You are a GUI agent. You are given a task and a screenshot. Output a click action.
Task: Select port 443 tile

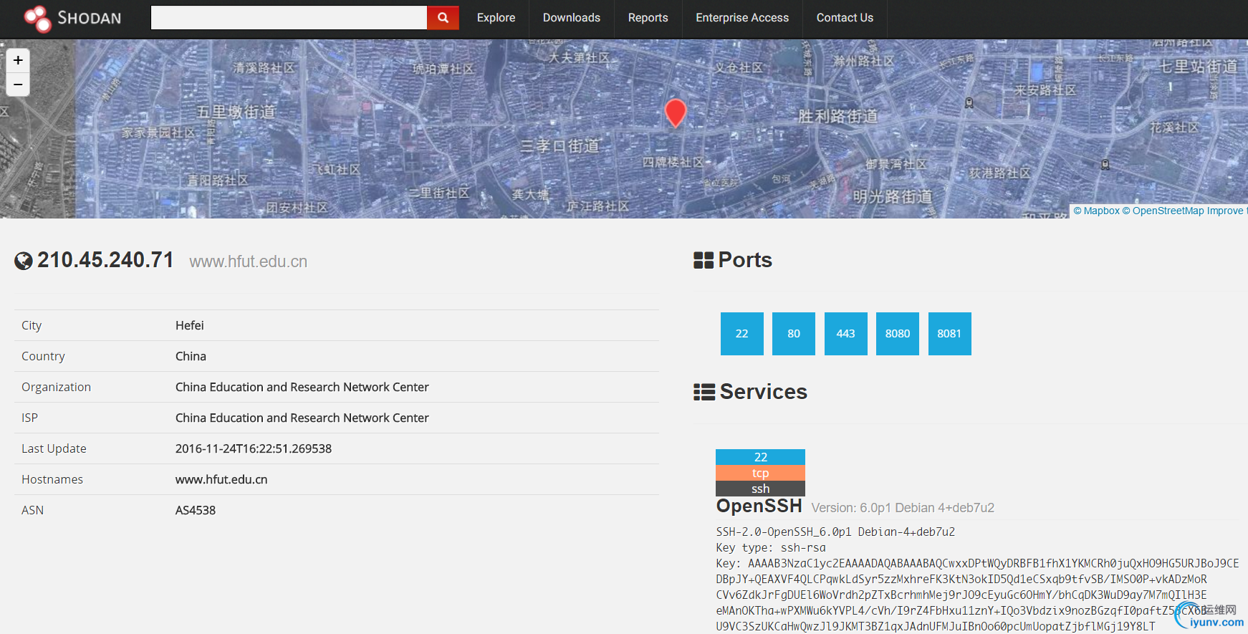click(x=846, y=334)
